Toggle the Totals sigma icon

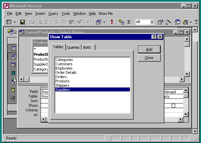pyautogui.click(x=129, y=22)
